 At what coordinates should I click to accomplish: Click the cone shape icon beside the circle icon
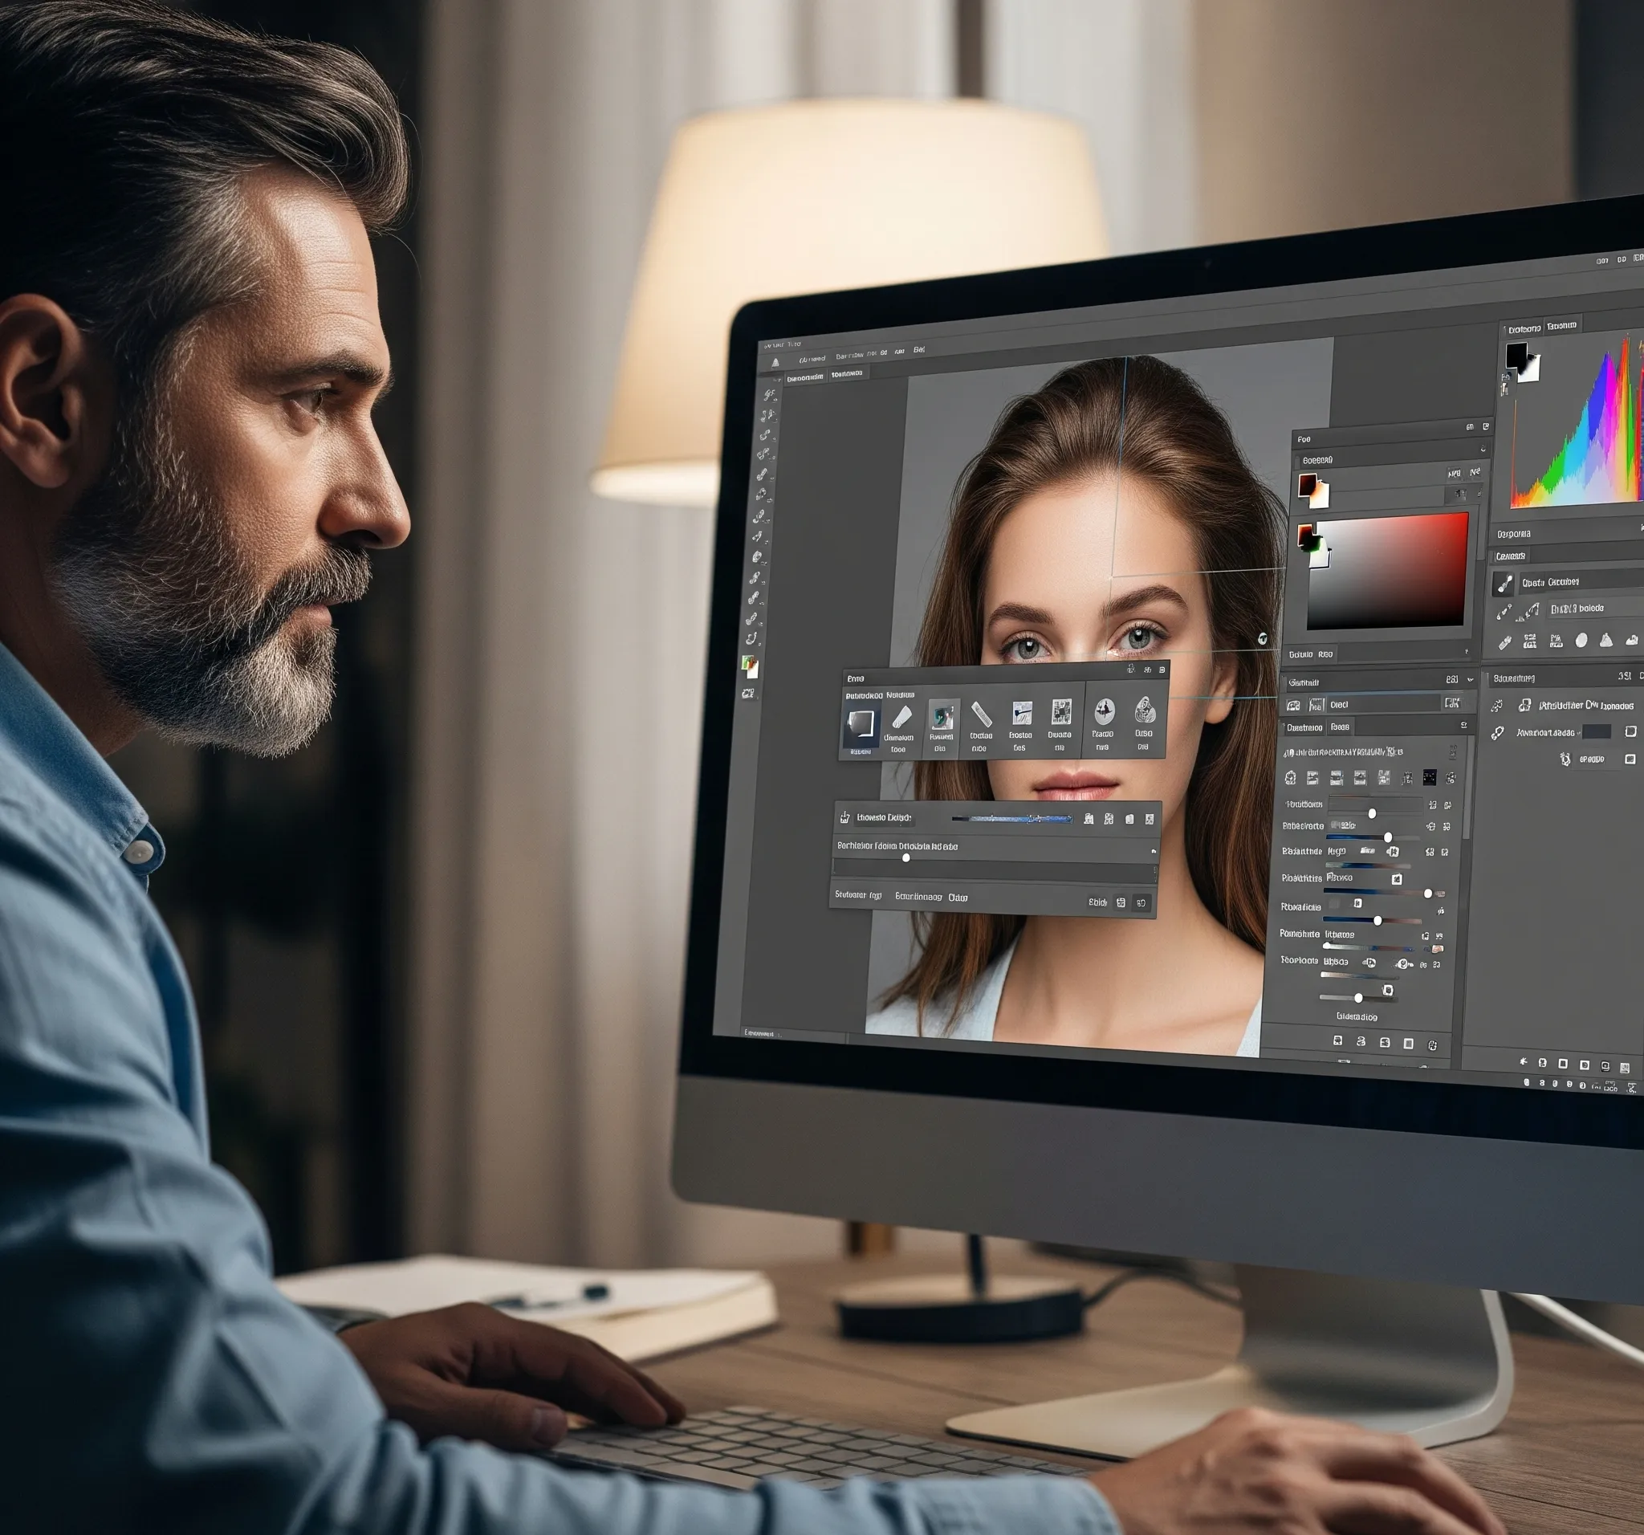[1606, 639]
